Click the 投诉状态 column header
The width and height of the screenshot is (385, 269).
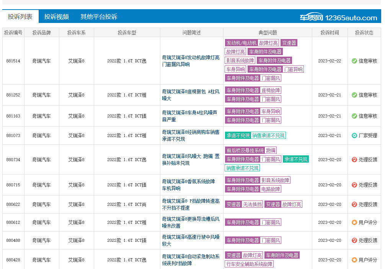[364, 33]
